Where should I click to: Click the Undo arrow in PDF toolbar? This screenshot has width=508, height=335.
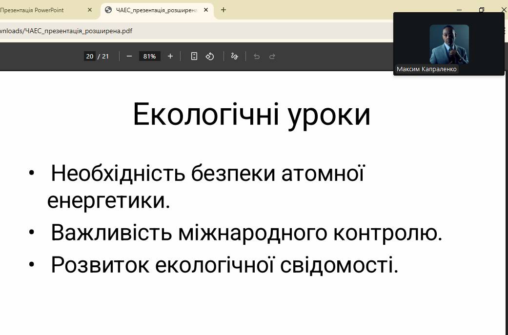257,56
